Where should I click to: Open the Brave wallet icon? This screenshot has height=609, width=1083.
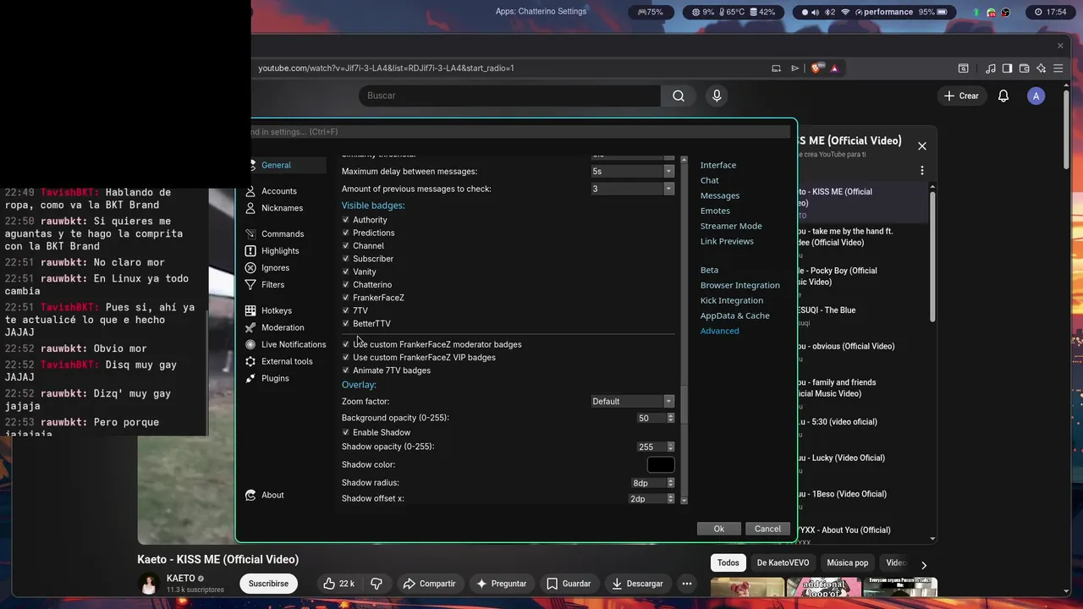tap(1024, 69)
